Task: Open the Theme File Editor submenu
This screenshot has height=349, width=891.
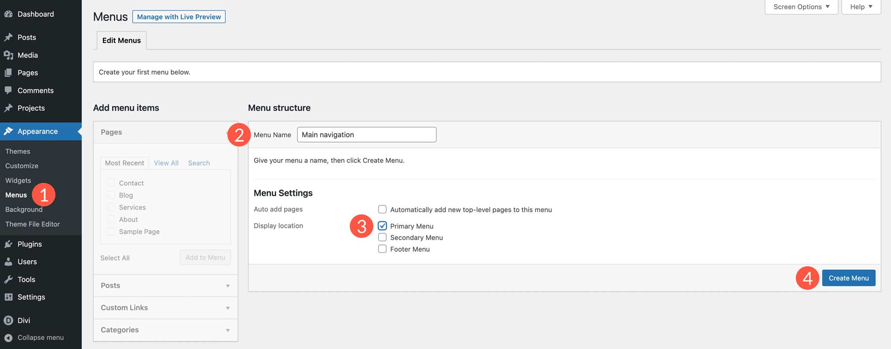Action: [33, 224]
